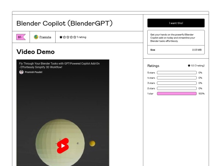Click the 'Ratings' section heading
The image size is (221, 166).
(x=153, y=66)
